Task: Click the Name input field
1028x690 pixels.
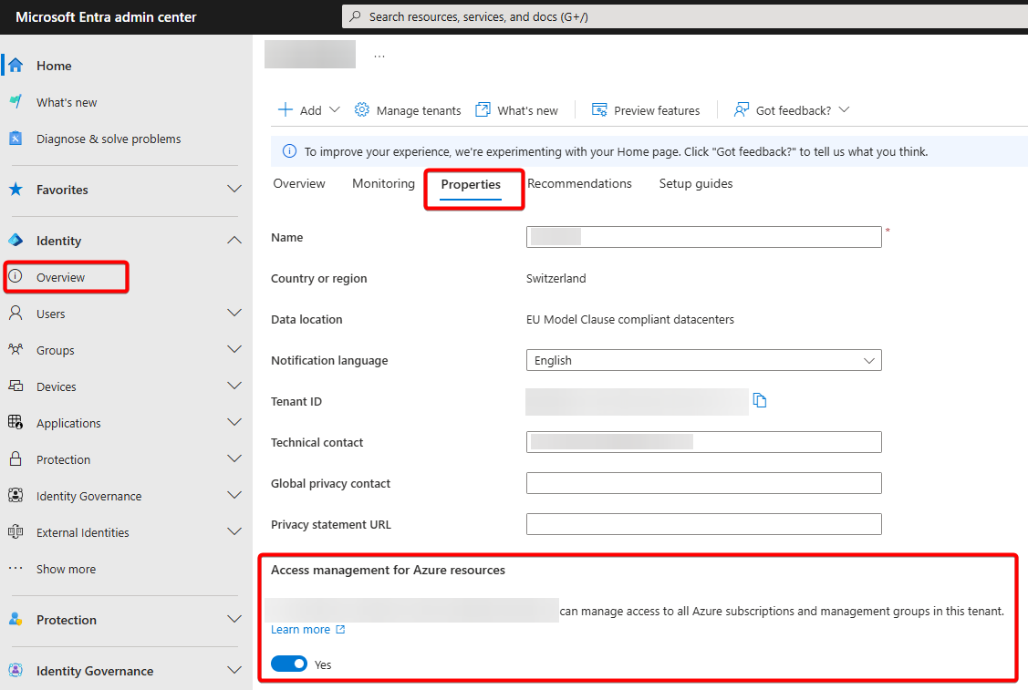Action: (x=703, y=237)
